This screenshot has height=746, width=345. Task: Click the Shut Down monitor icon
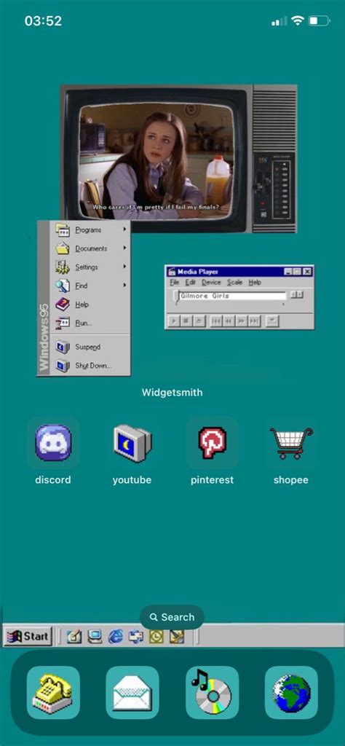63,366
